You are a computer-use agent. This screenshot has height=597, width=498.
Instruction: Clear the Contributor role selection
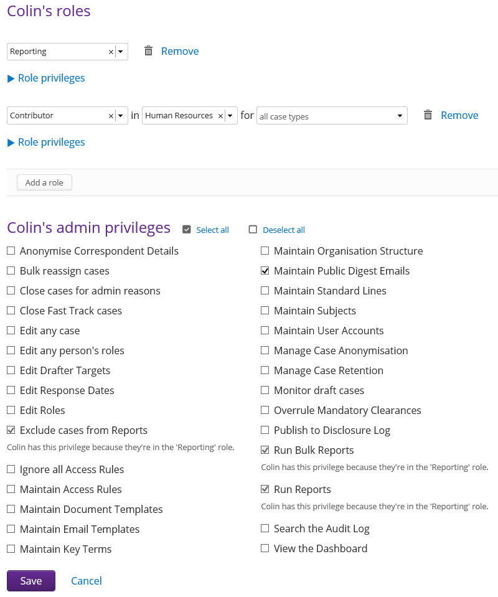click(x=111, y=116)
